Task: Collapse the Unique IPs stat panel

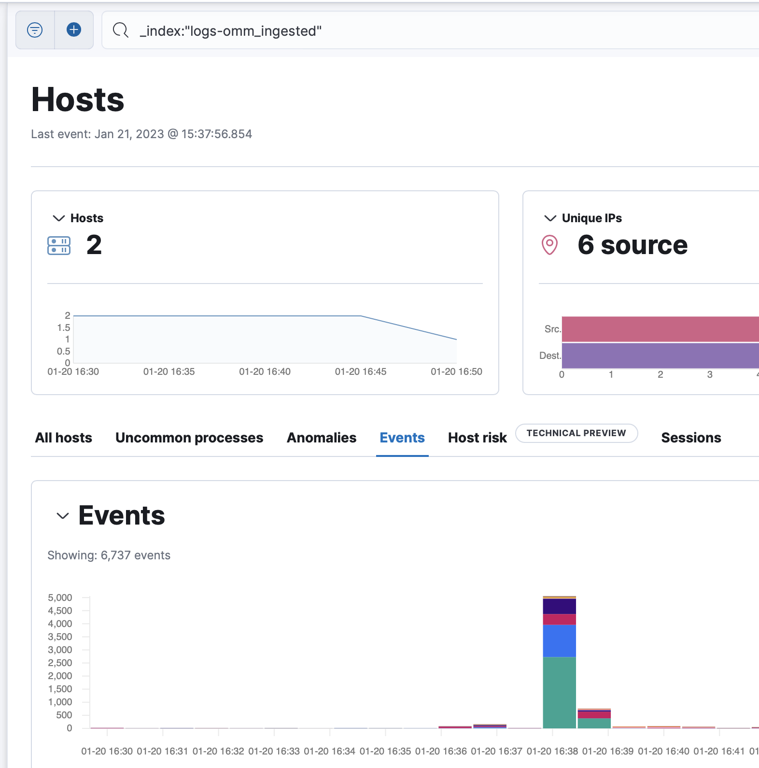Action: click(550, 218)
